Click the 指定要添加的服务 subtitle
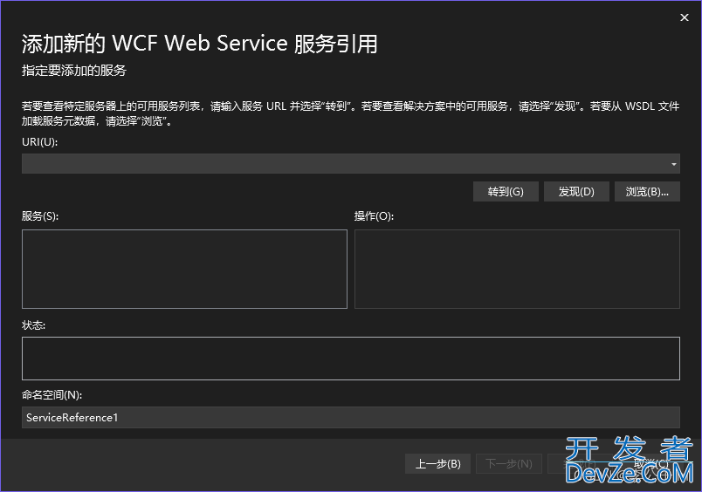Viewport: 702px width, 492px height. pyautogui.click(x=74, y=70)
